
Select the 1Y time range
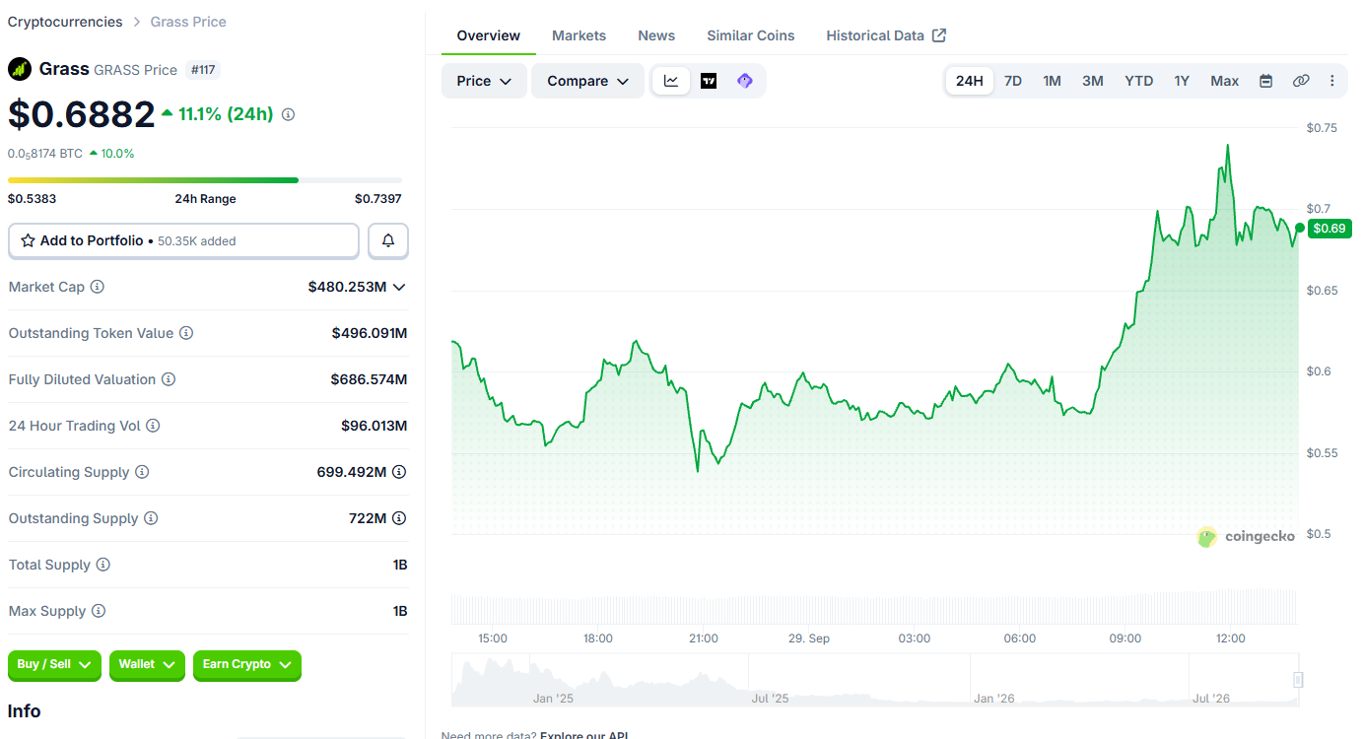1182,81
